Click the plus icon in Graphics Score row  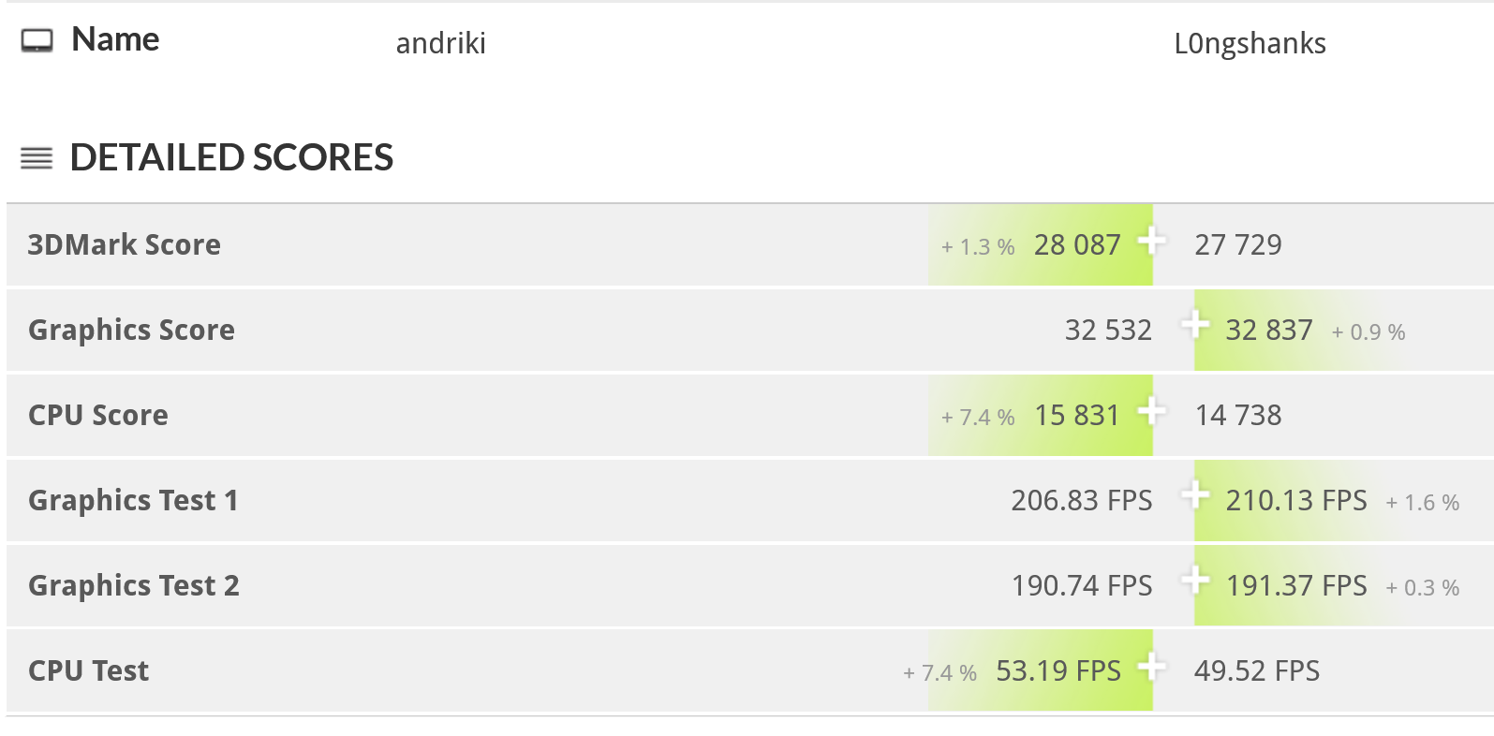coord(1195,326)
